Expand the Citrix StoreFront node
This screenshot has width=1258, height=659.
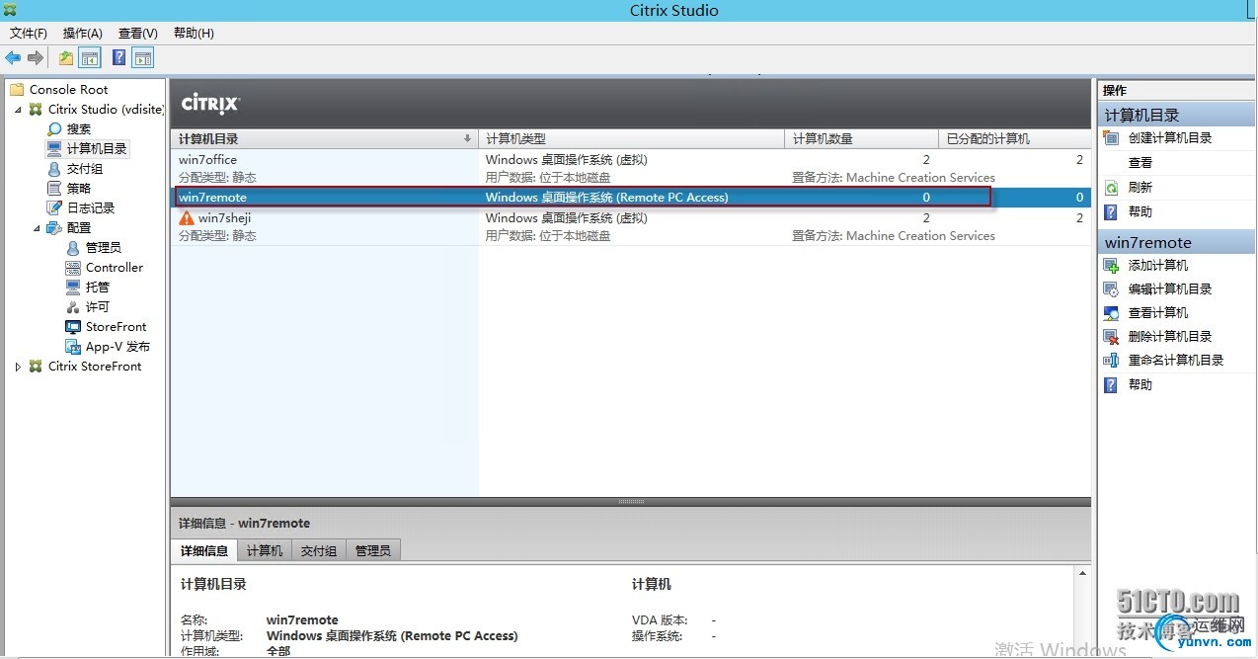(x=18, y=367)
